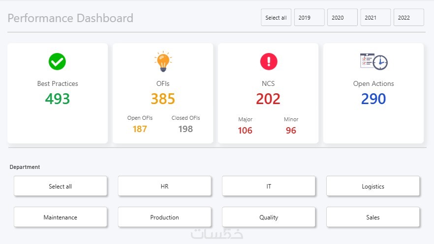Select the 2021 year filter
This screenshot has width=434, height=244.
click(x=375, y=17)
